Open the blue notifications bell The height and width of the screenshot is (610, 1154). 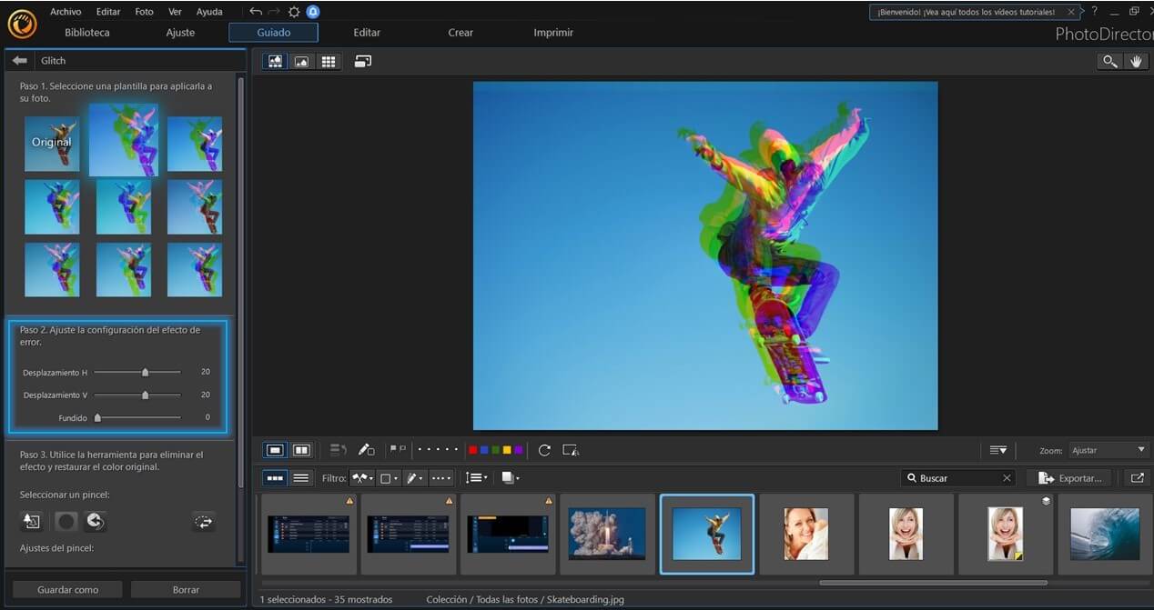(313, 12)
